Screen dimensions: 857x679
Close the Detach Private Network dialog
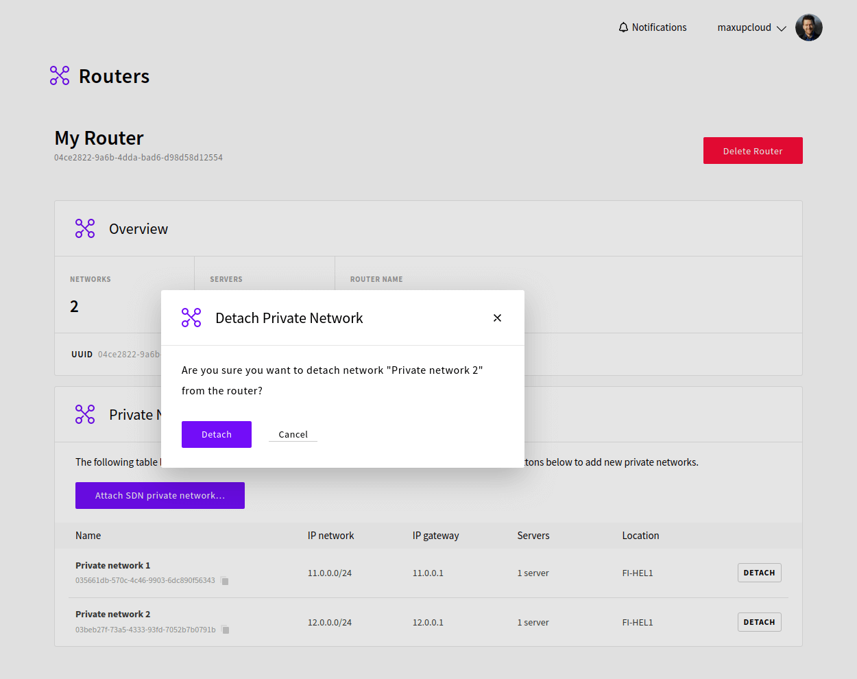coord(497,318)
